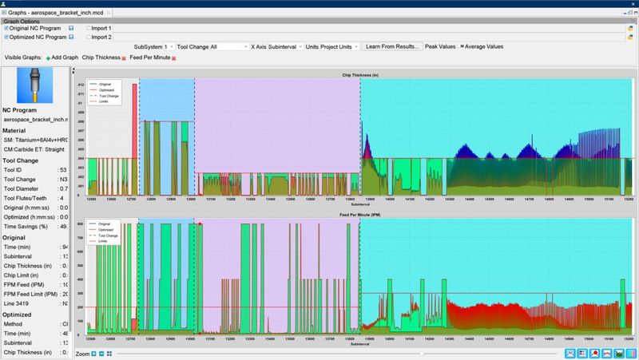
Task: Click the Zoom out minus icon
Action: pos(101,354)
